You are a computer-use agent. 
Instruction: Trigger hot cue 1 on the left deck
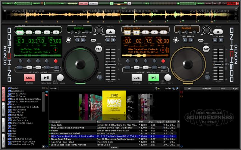coord(20,32)
